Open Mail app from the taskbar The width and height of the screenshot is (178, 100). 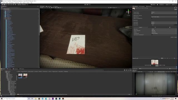pos(43,99)
